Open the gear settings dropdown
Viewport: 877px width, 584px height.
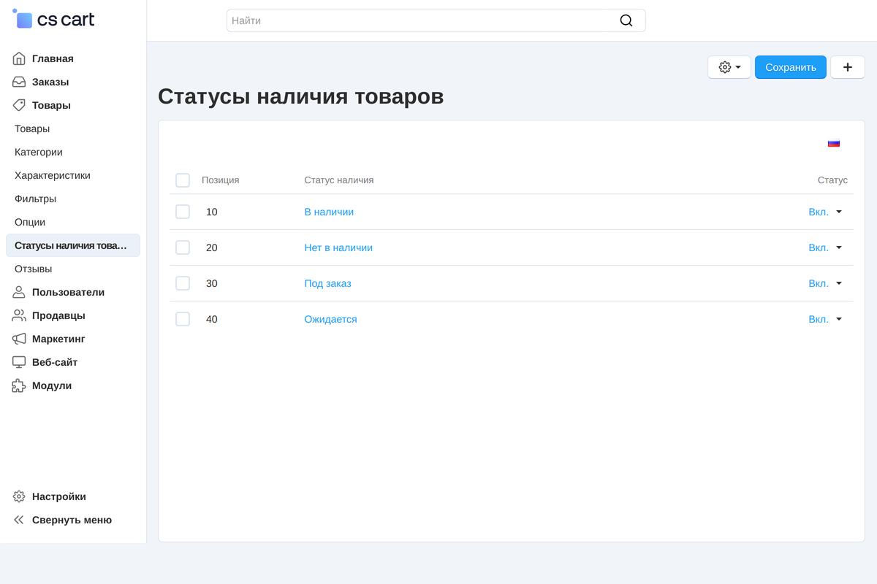(729, 67)
